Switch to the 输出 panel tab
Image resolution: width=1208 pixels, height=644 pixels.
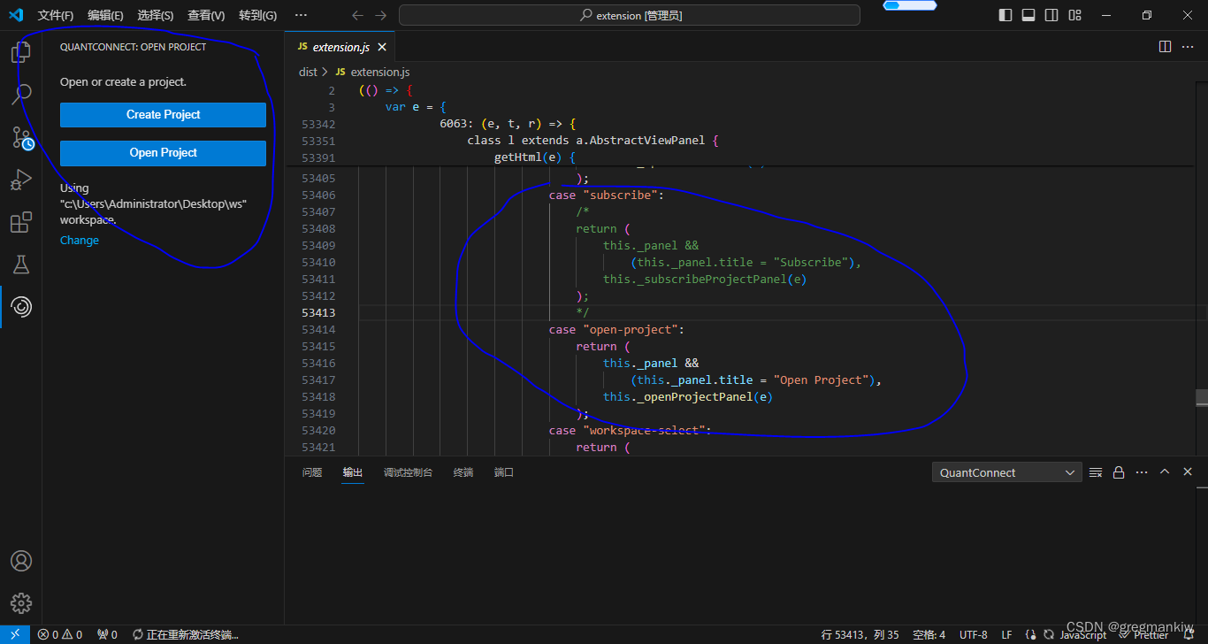click(x=353, y=472)
